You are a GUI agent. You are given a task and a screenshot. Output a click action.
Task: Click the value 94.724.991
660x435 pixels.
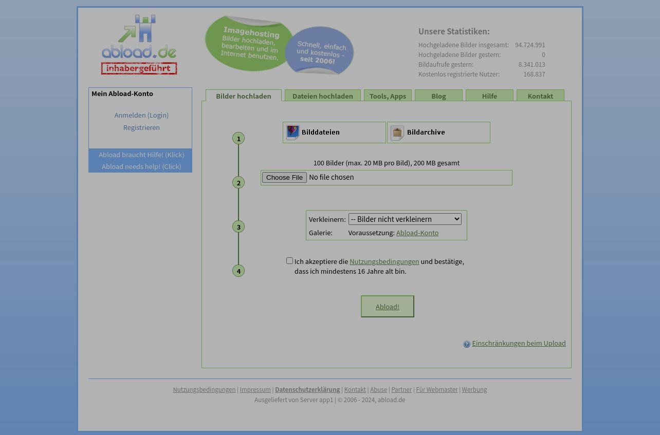(x=530, y=45)
